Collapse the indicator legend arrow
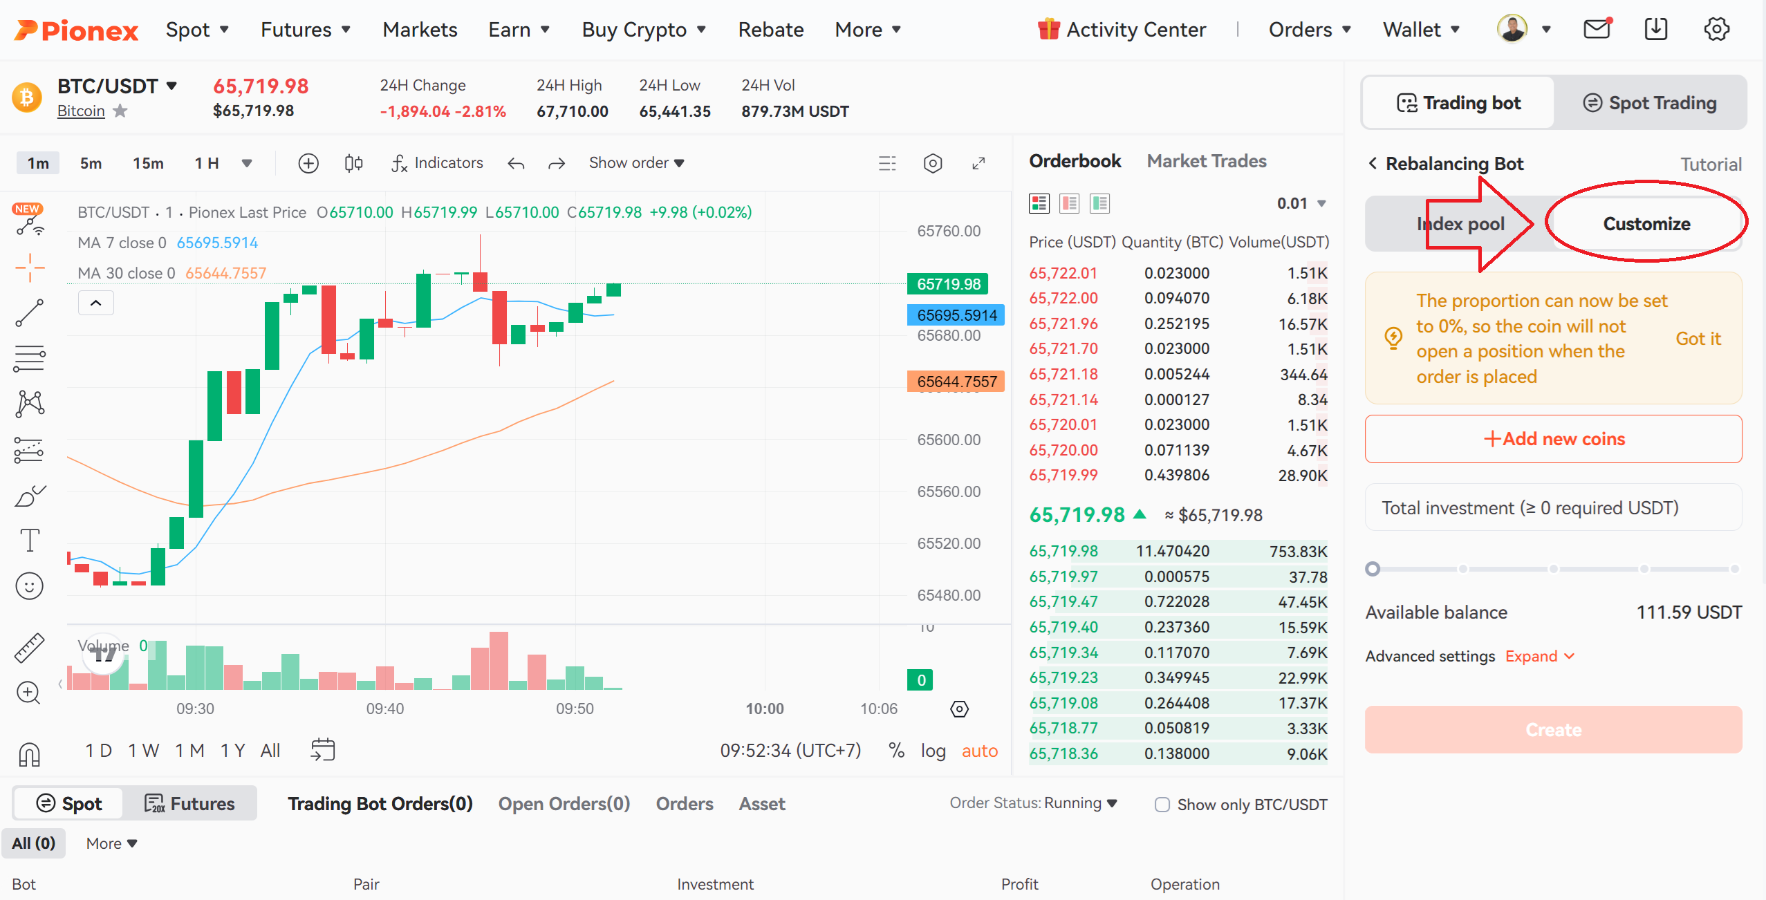Viewport: 1766px width, 900px height. point(96,303)
